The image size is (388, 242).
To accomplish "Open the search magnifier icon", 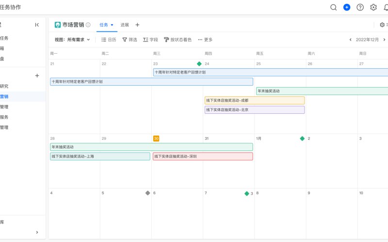I will pyautogui.click(x=333, y=7).
